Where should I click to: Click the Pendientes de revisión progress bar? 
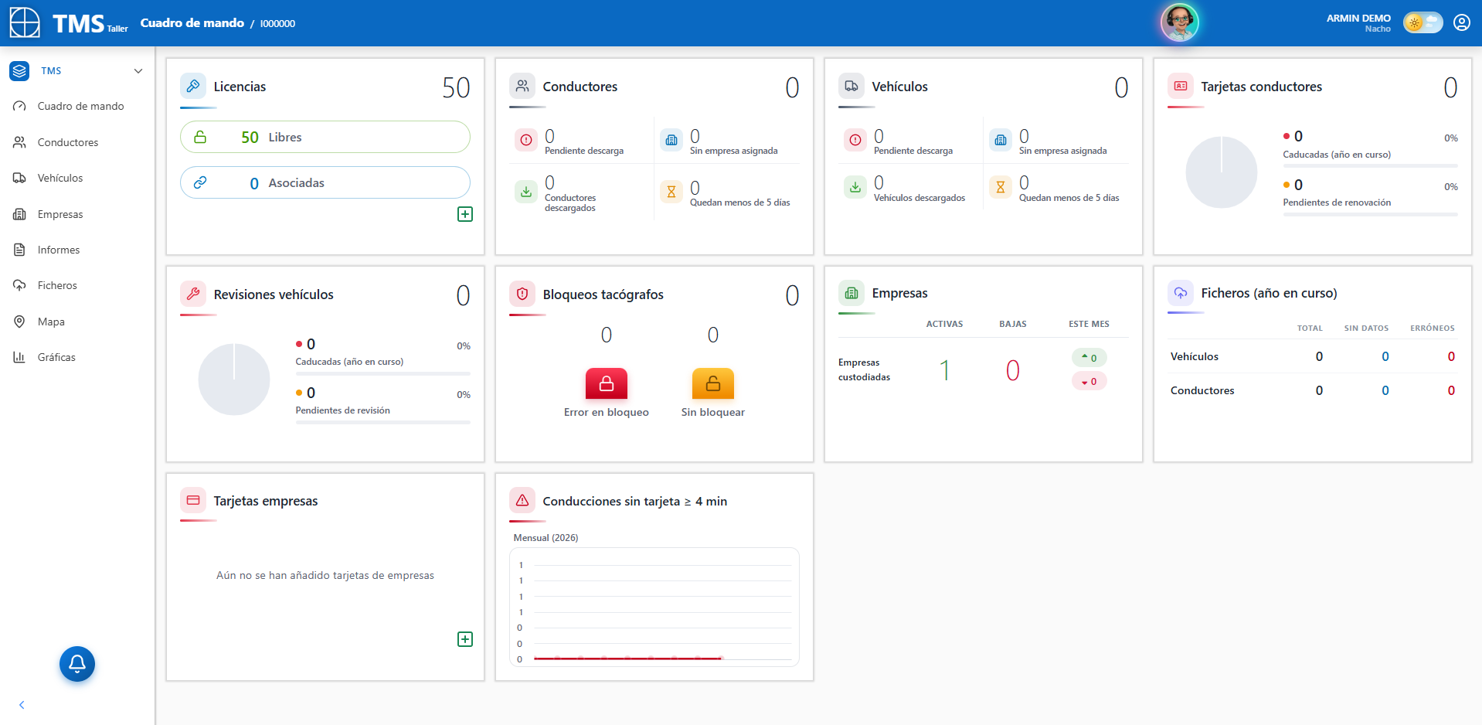[383, 422]
